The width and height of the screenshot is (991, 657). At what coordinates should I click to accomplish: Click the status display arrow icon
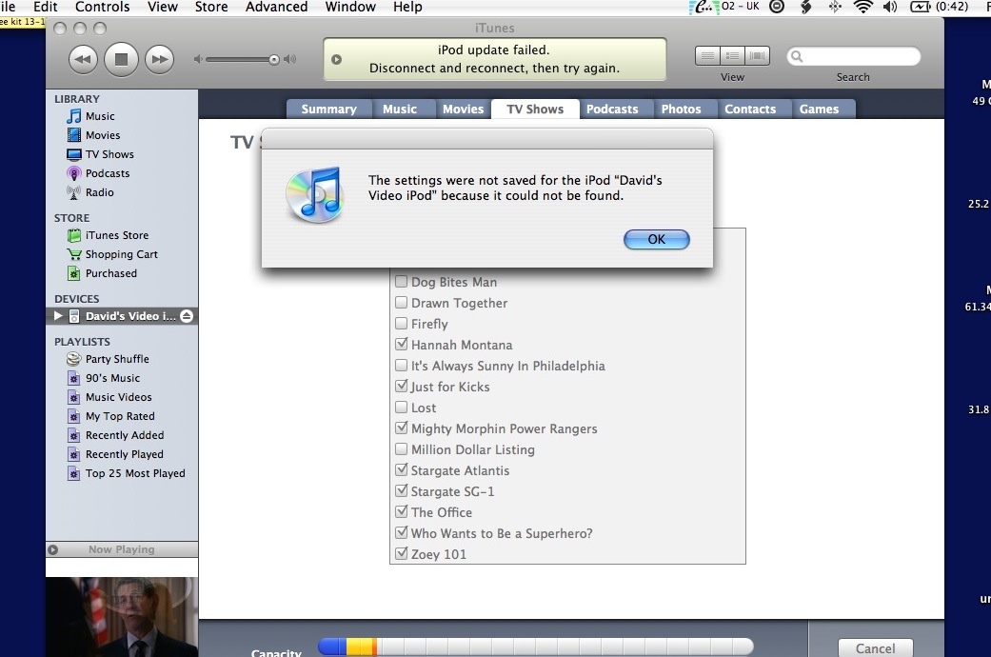coord(336,59)
